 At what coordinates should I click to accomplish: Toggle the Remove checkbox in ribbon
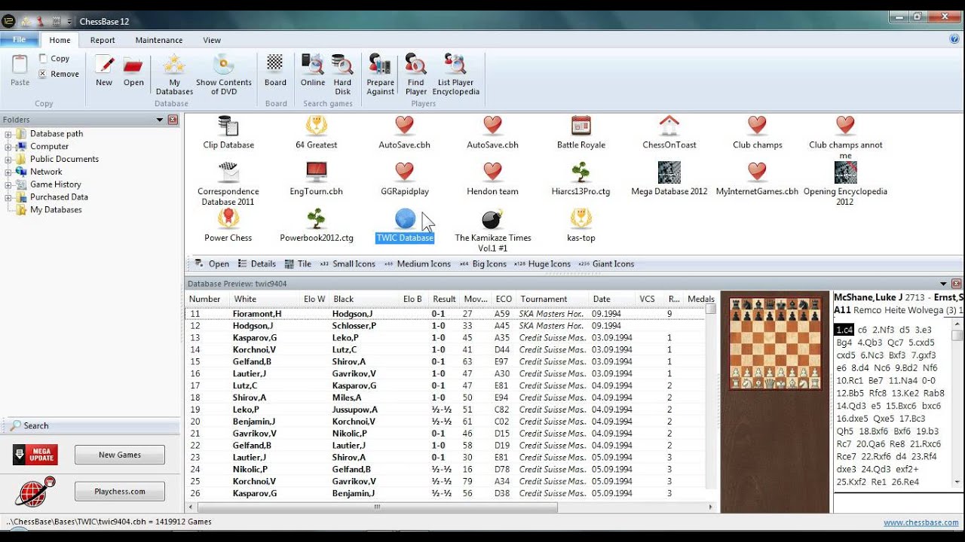43,74
